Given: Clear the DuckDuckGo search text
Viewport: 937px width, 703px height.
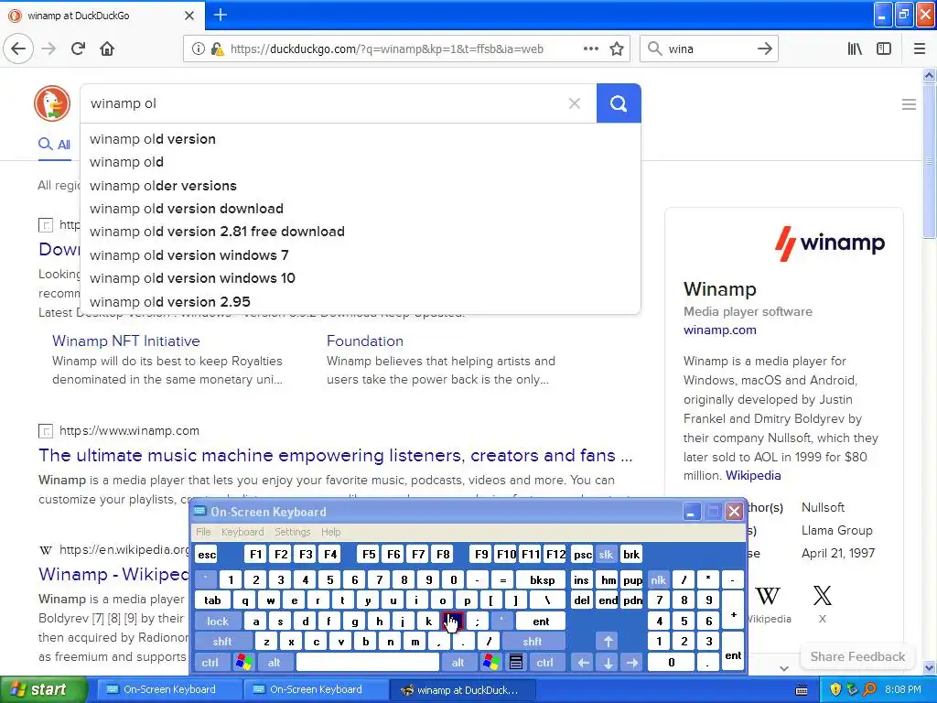Looking at the screenshot, I should pos(575,103).
